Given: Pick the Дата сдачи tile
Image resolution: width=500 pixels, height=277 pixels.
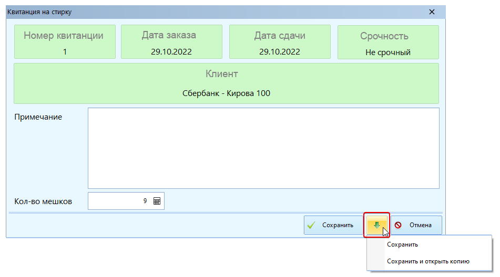Looking at the screenshot, I should [279, 42].
